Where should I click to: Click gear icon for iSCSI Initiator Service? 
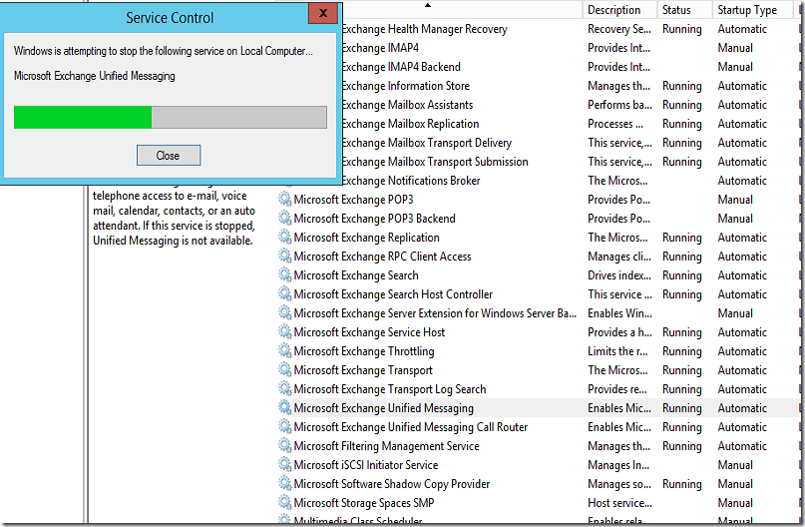coord(285,465)
